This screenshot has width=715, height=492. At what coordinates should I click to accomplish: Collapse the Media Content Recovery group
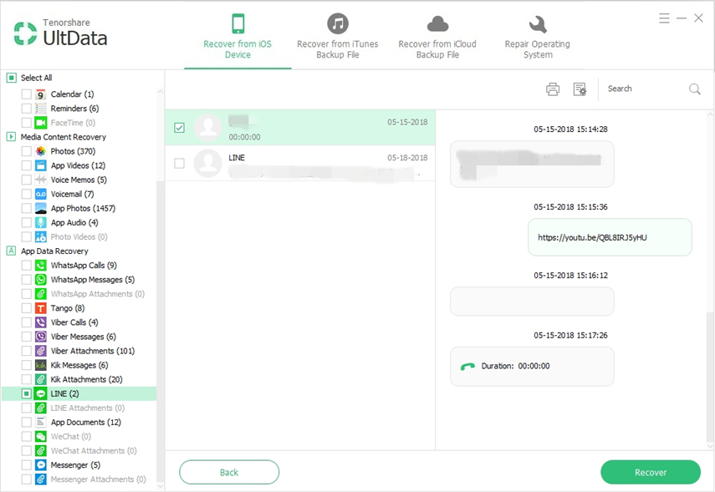pos(12,137)
